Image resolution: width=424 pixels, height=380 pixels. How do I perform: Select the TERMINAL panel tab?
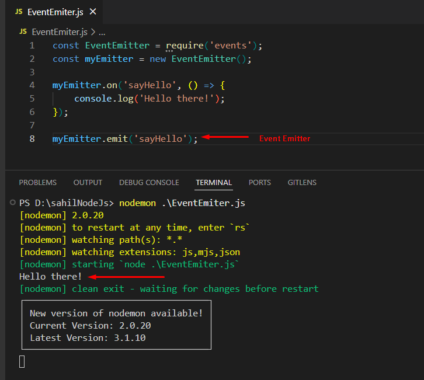coord(214,182)
